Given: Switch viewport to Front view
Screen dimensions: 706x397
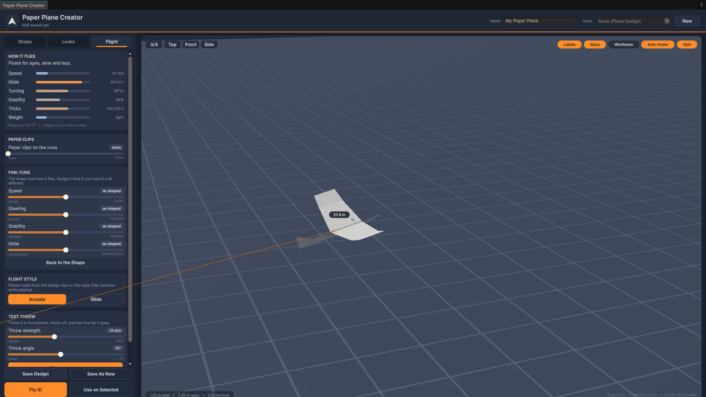Looking at the screenshot, I should click(x=191, y=45).
